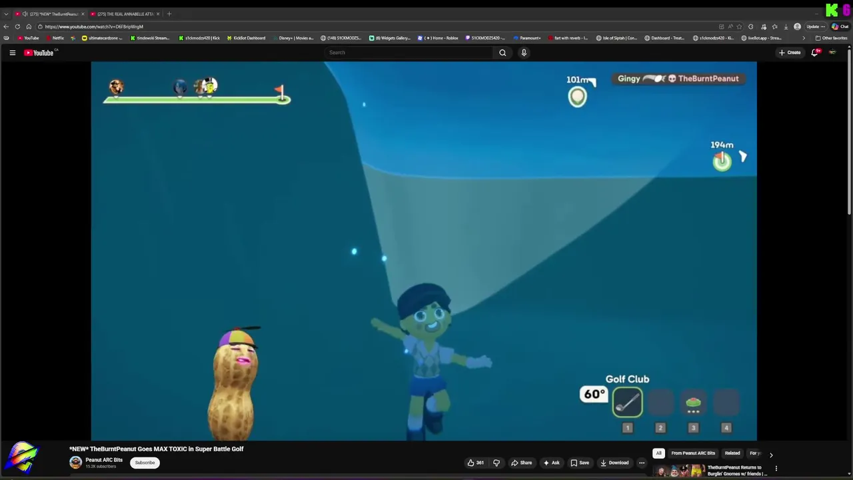Open browser downloads arrow icon
Screen dimensions: 853x480
coord(786,27)
